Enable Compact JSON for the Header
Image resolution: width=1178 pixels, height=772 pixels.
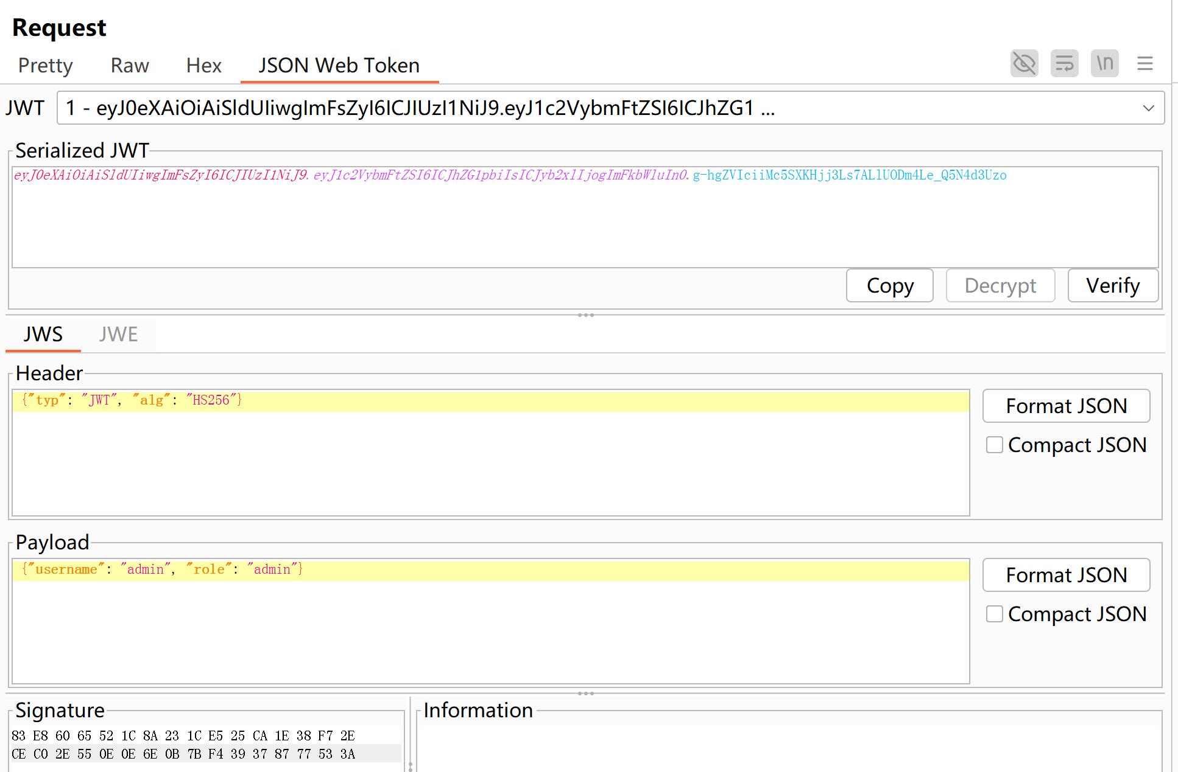(994, 445)
